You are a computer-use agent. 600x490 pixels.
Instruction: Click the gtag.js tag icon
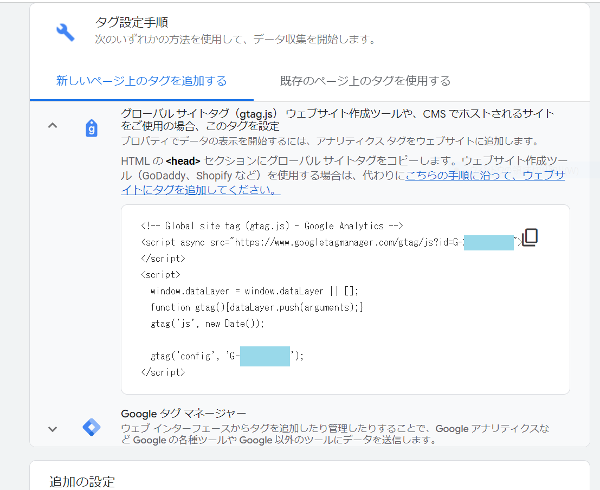[92, 128]
